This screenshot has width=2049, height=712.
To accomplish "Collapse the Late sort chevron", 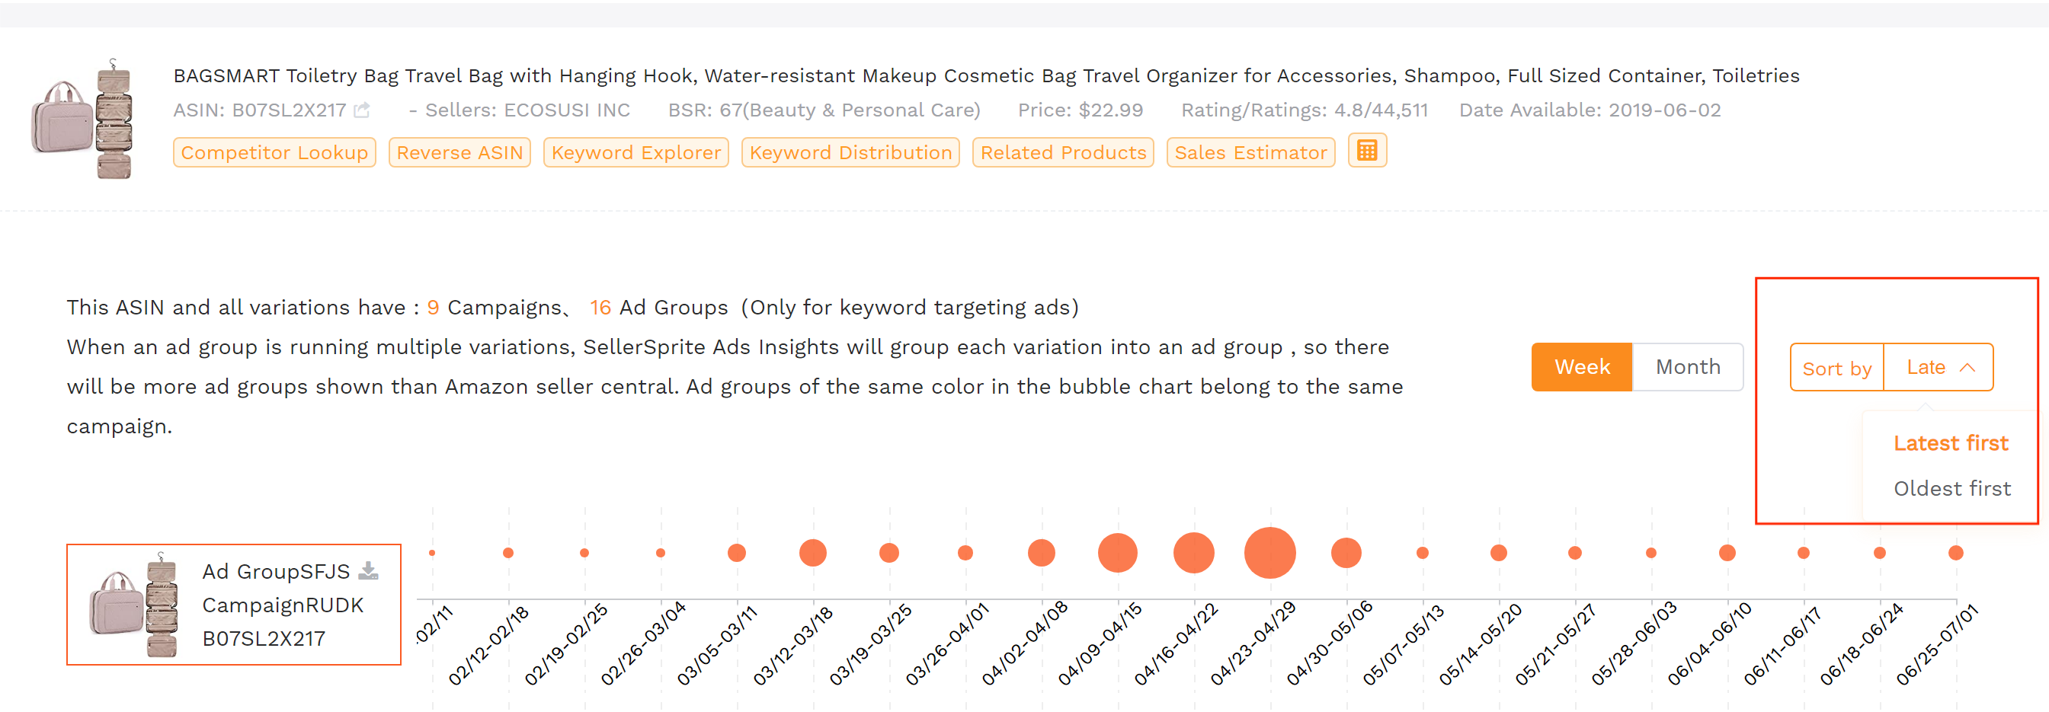I will [x=1967, y=367].
